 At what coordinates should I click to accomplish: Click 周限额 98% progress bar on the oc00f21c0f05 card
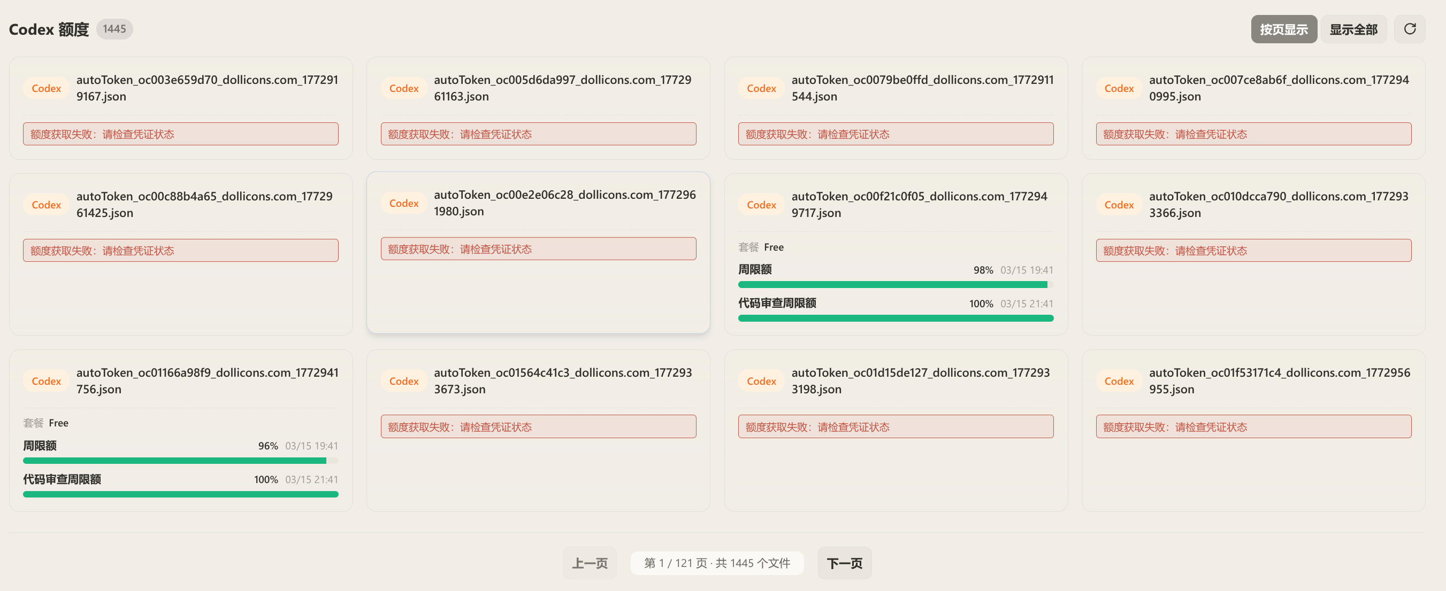896,285
